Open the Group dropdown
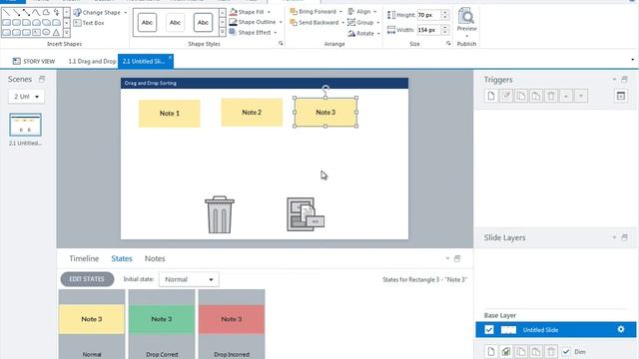The width and height of the screenshot is (639, 359). point(363,22)
